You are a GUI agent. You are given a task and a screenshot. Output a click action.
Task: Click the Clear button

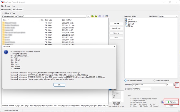point(116,38)
